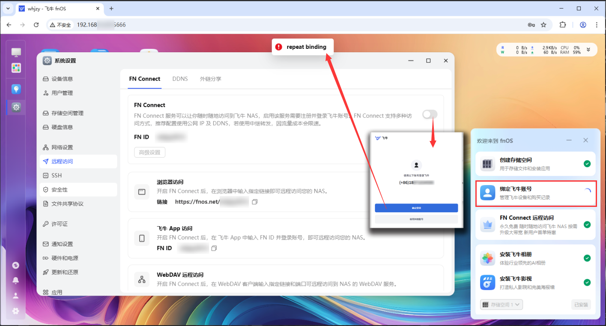Viewport: 606px width, 326px height.
Task: Open the notification bell at the sidebar bottom
Action: click(x=15, y=281)
